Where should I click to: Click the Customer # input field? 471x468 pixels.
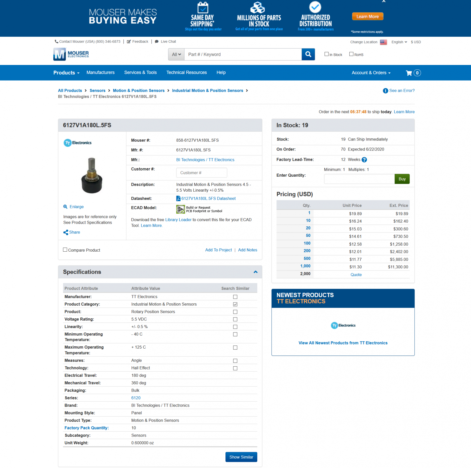pyautogui.click(x=202, y=173)
